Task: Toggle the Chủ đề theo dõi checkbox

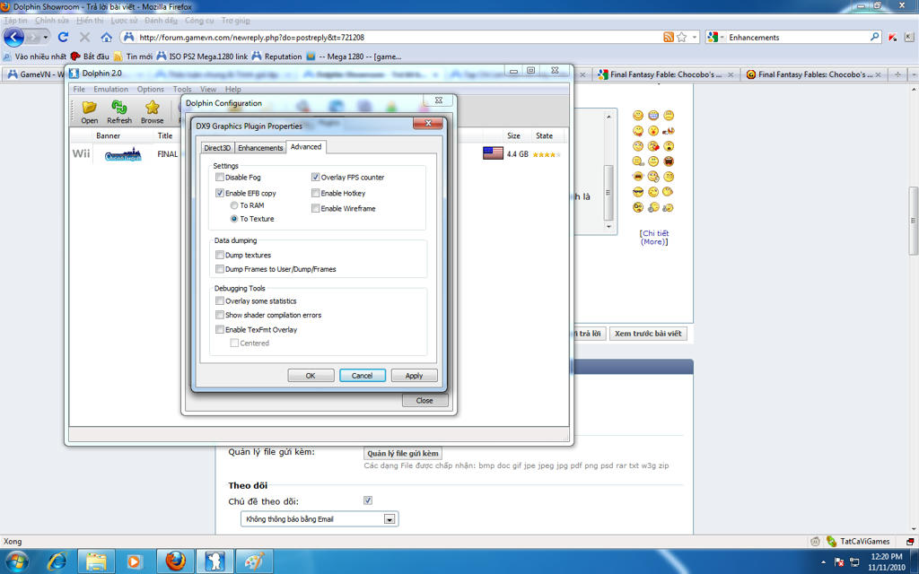Action: click(367, 500)
